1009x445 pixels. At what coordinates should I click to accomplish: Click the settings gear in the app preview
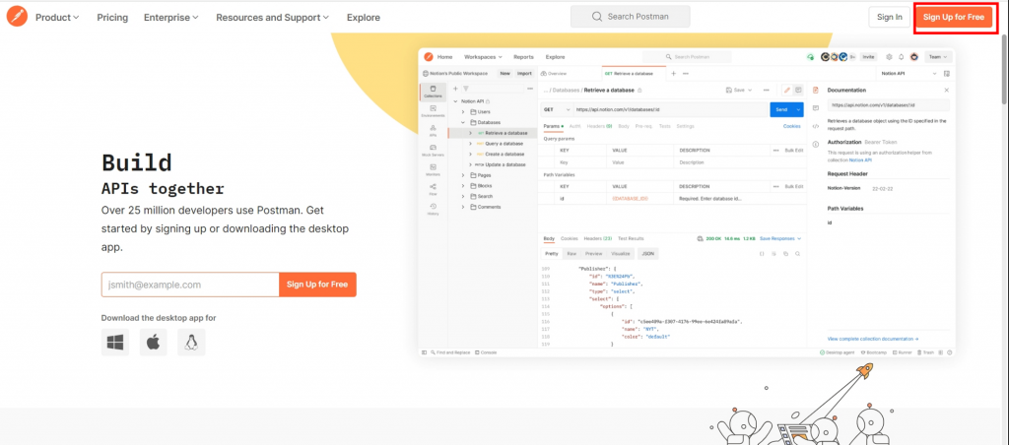[890, 56]
